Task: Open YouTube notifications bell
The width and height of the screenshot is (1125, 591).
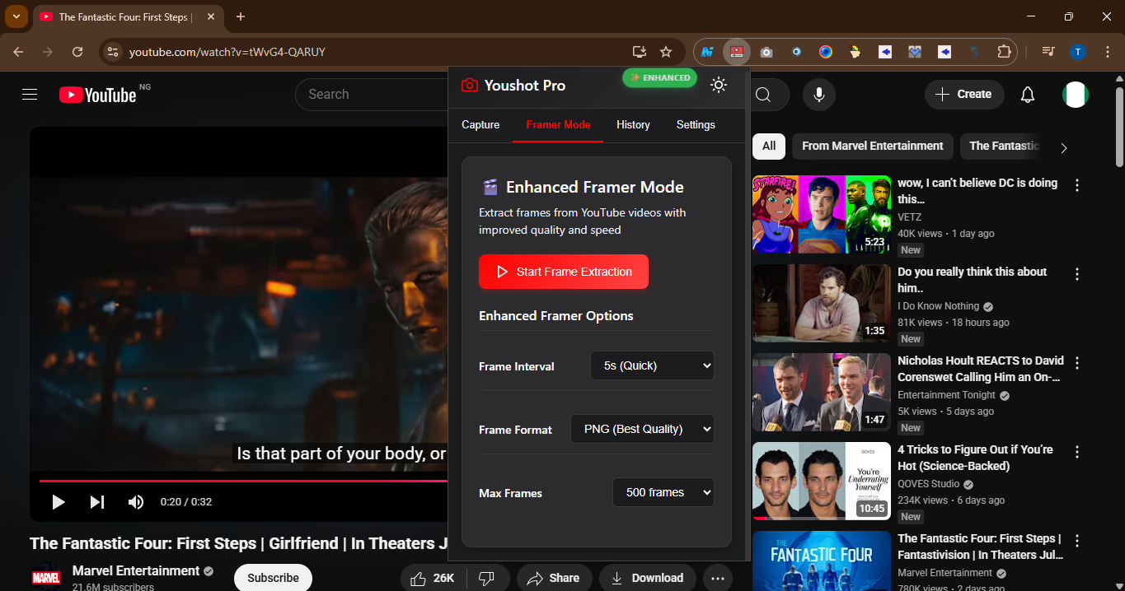Action: (1028, 95)
